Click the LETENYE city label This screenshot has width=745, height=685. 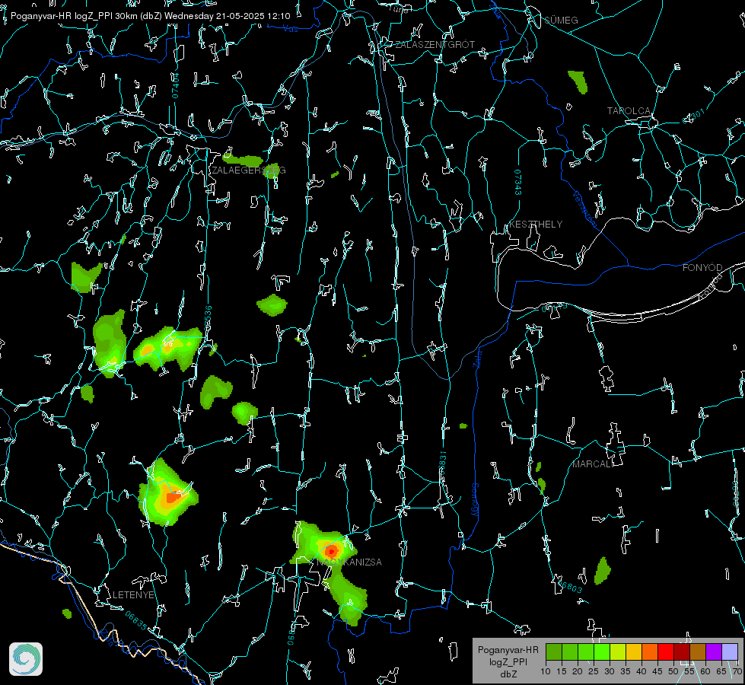(x=133, y=594)
